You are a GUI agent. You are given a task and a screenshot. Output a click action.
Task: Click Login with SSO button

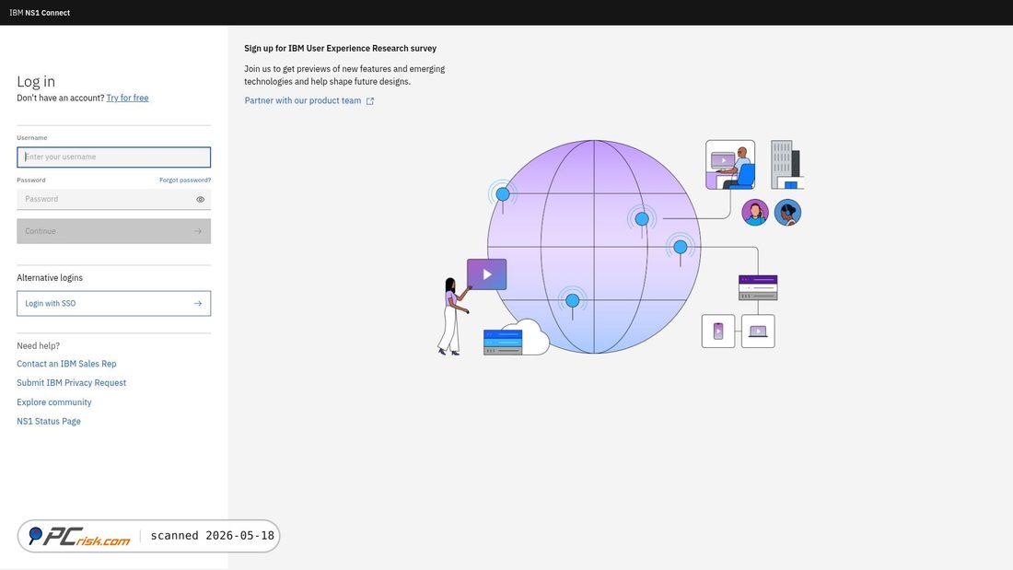[x=113, y=304]
